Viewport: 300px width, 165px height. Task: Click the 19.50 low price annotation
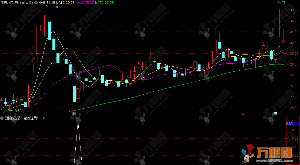17,111
